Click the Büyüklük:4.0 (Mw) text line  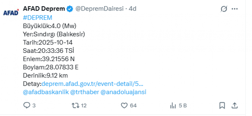coord(50,26)
